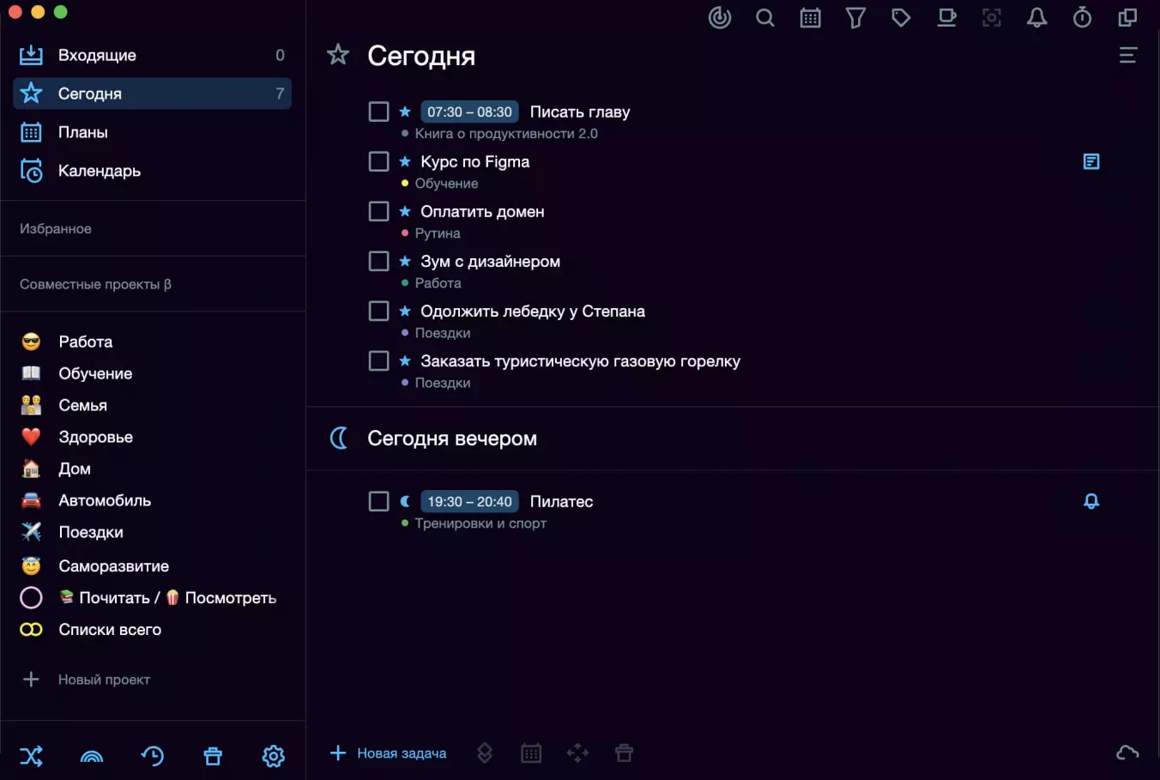Viewport: 1160px width, 780px height.
Task: Toggle the evening moon on Пилатес task
Action: (x=405, y=501)
